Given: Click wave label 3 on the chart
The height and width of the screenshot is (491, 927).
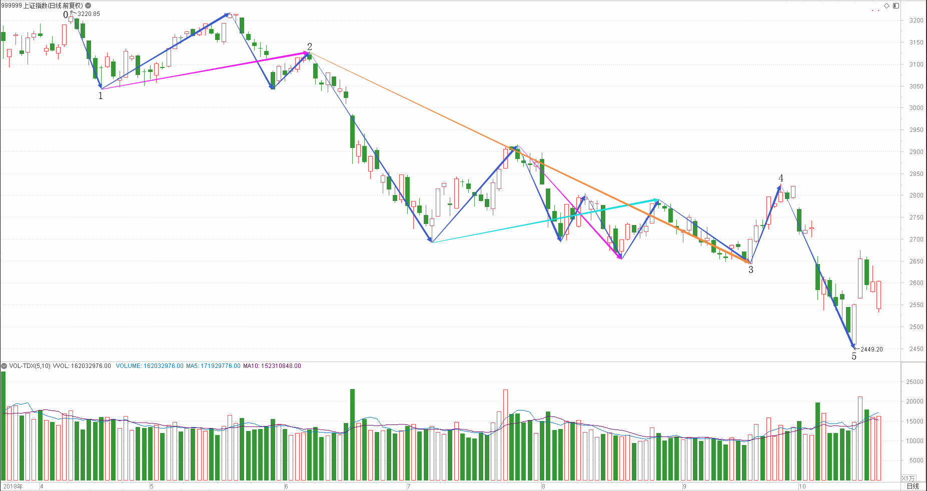Looking at the screenshot, I should pos(750,270).
